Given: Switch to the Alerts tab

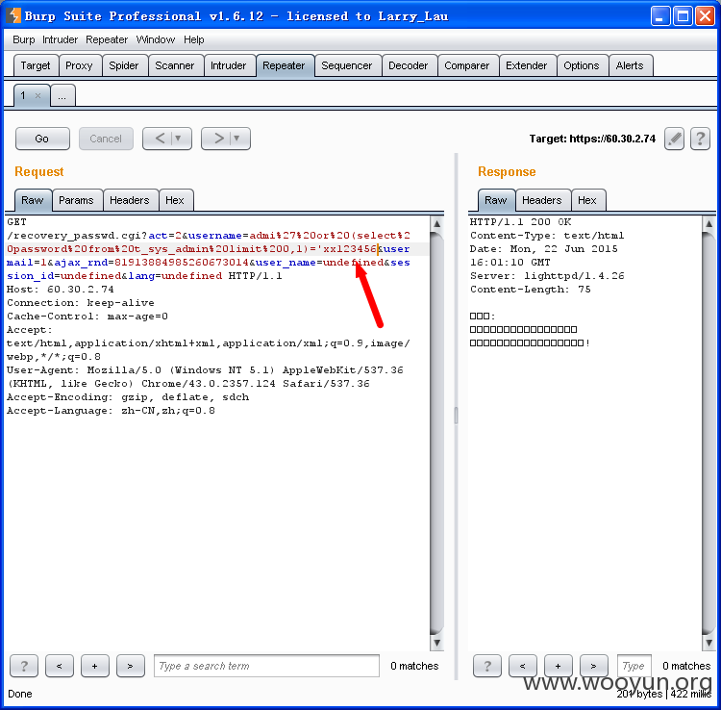Looking at the screenshot, I should coord(630,65).
